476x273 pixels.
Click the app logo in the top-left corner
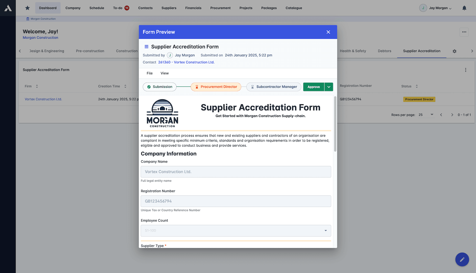click(8, 8)
